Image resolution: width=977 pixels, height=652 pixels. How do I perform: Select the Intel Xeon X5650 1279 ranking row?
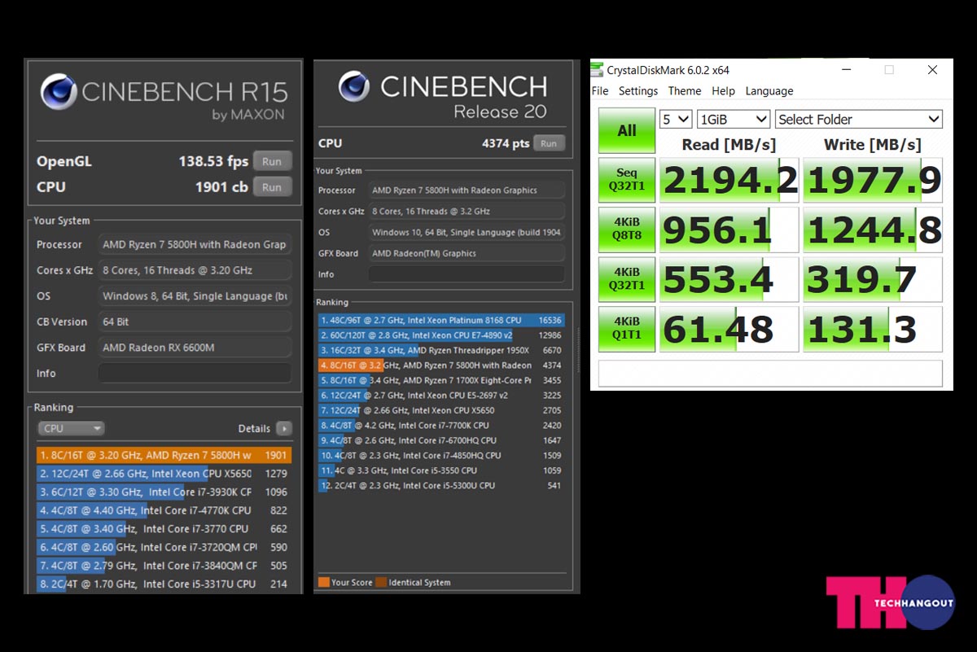(164, 474)
